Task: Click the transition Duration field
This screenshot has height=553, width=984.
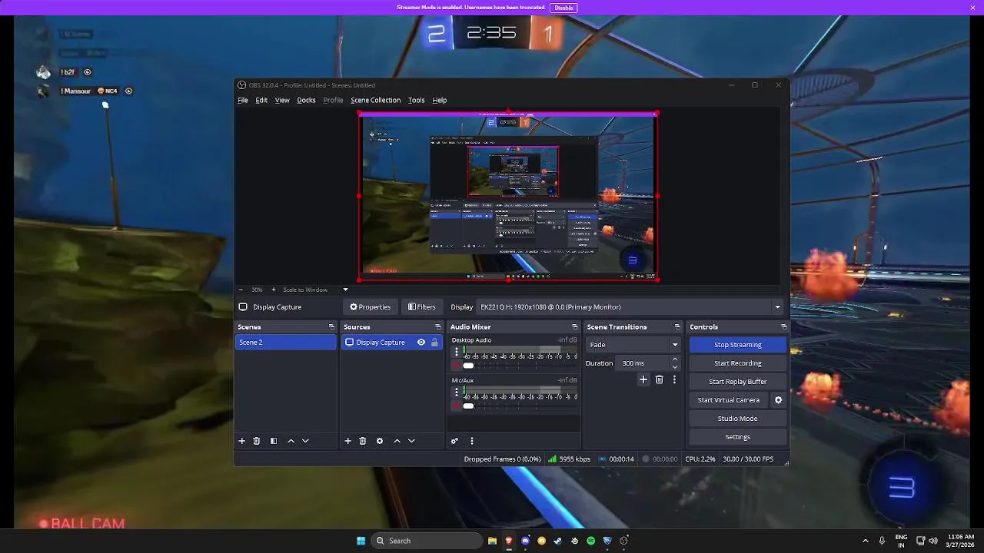Action: tap(643, 363)
